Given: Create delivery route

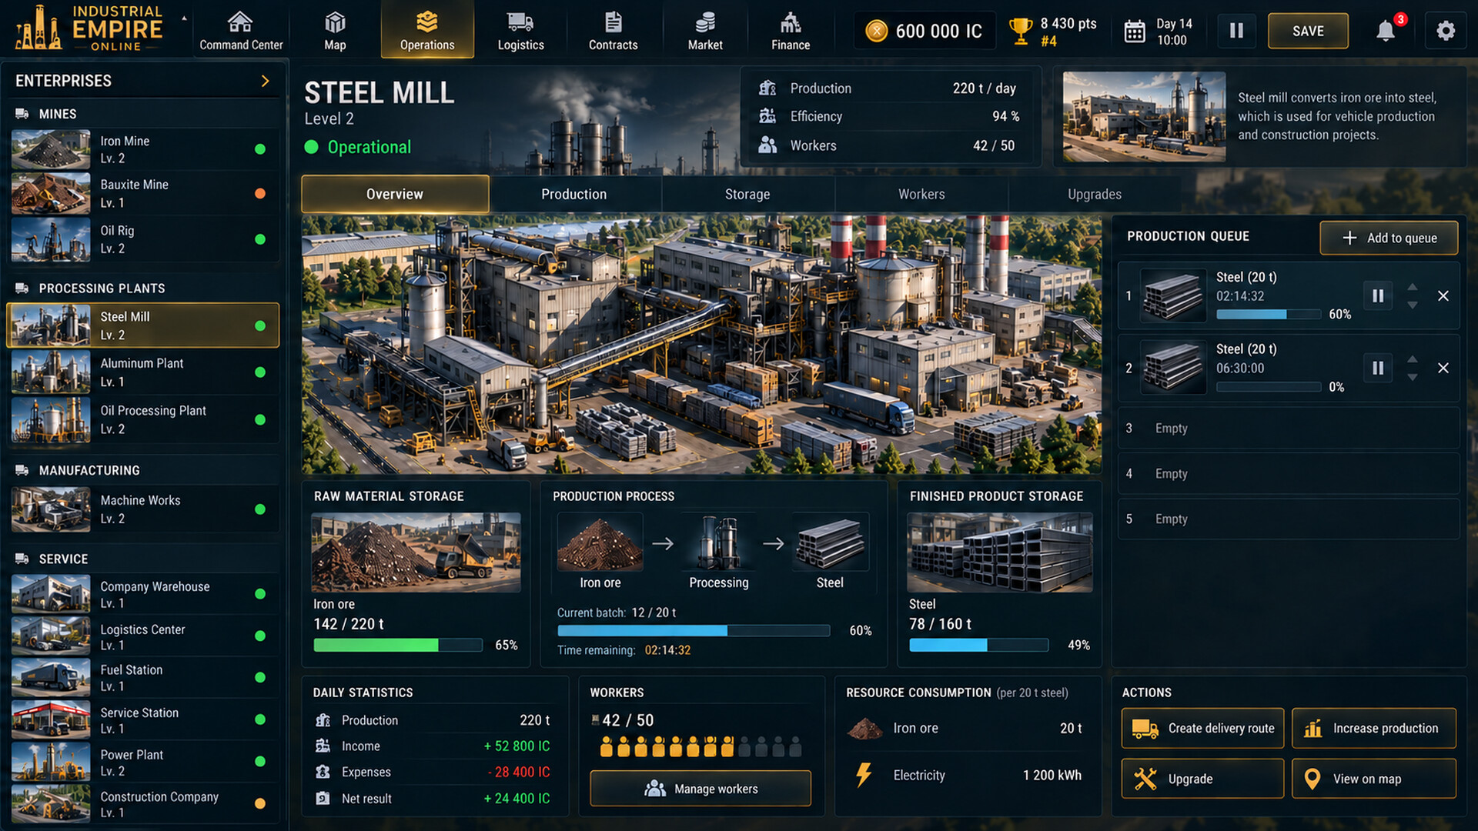Looking at the screenshot, I should (x=1202, y=728).
